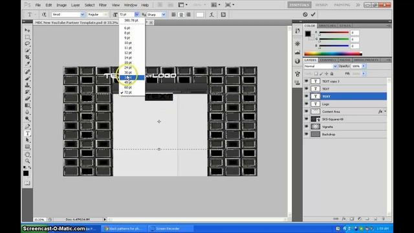Open the Window menu
Screen dimensions: 414x233
(131, 5)
